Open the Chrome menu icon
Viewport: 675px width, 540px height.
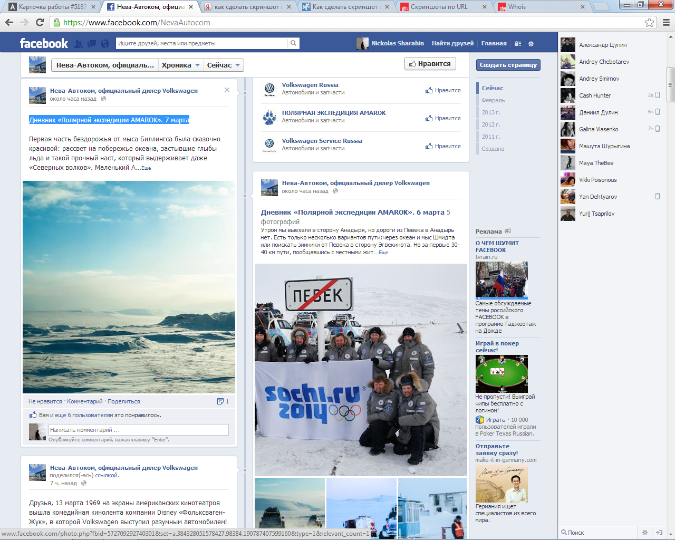point(666,23)
